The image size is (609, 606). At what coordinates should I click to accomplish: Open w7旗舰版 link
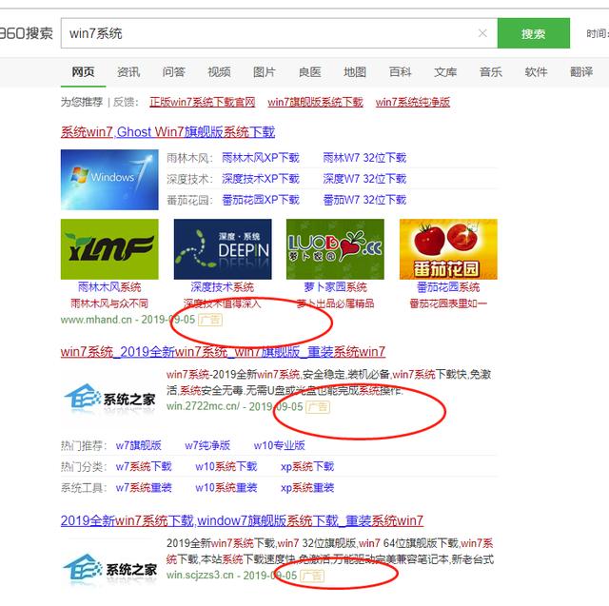click(x=139, y=445)
